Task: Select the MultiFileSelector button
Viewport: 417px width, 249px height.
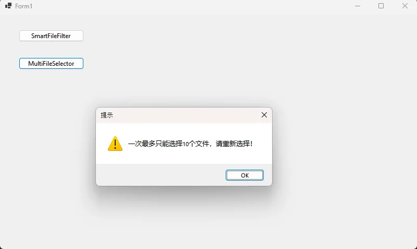Action: (x=51, y=63)
